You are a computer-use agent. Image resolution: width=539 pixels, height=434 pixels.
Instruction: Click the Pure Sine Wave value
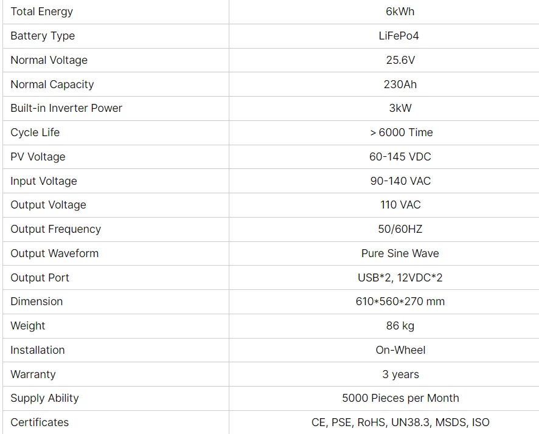pyautogui.click(x=400, y=253)
